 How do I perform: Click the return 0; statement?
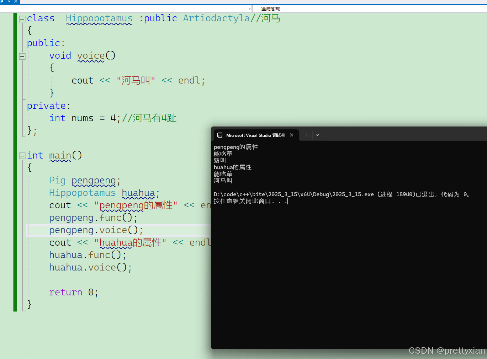click(x=74, y=292)
